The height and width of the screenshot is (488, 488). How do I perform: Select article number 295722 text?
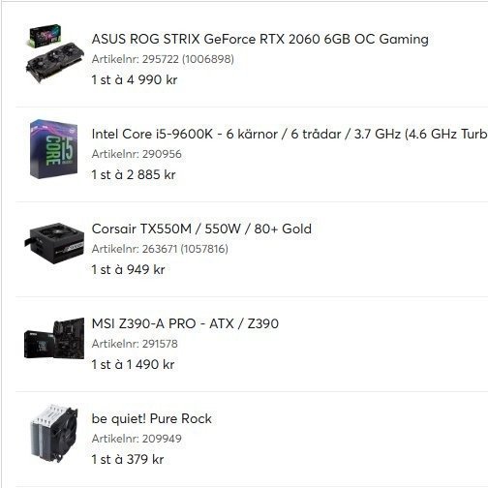pyautogui.click(x=163, y=59)
